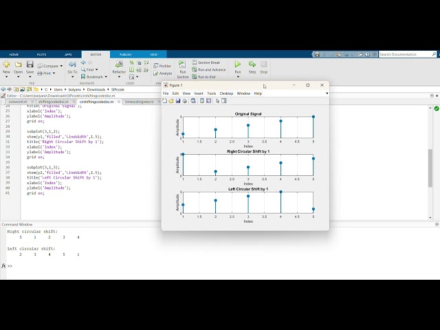
Task: Switch to the APPS ribbon tab
Action: (x=68, y=54)
